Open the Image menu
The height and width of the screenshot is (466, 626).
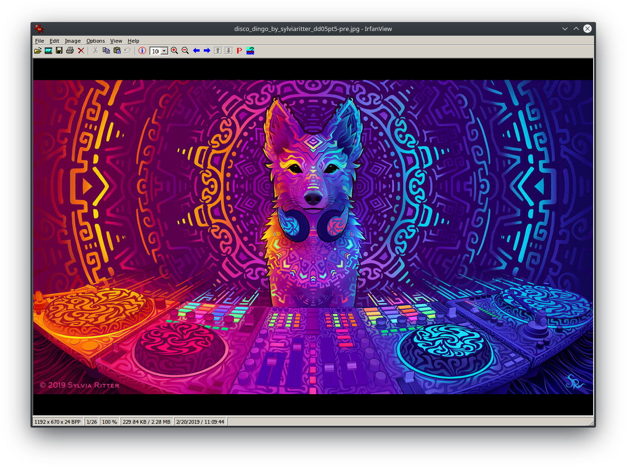coord(72,41)
